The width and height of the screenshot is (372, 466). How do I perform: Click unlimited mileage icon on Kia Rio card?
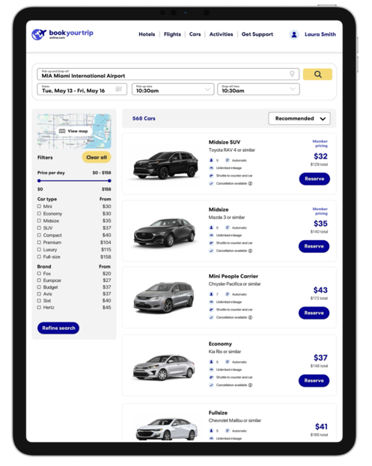click(x=211, y=370)
